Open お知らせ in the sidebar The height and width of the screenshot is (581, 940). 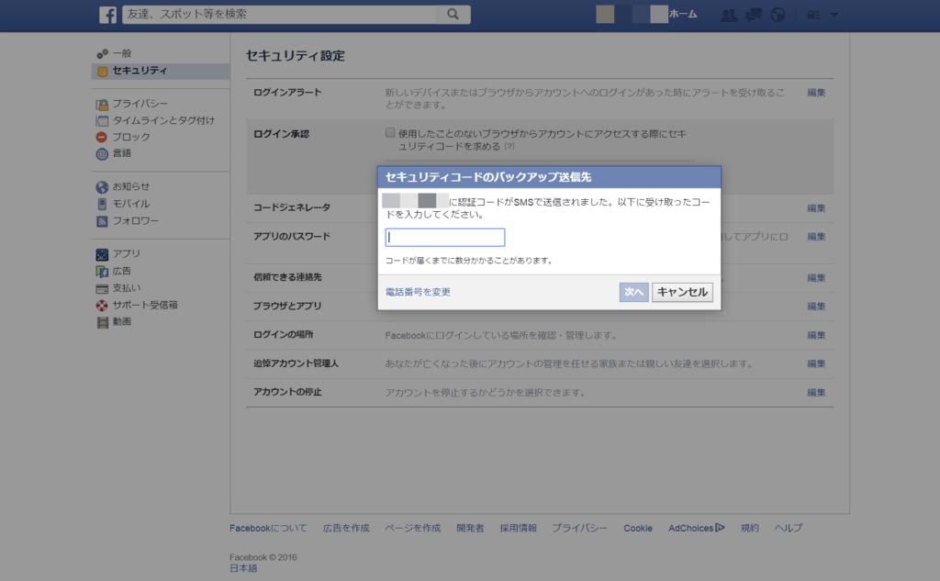pyautogui.click(x=131, y=186)
